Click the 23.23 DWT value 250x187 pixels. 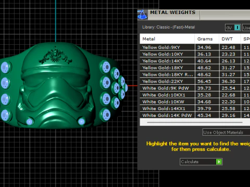click(x=229, y=54)
